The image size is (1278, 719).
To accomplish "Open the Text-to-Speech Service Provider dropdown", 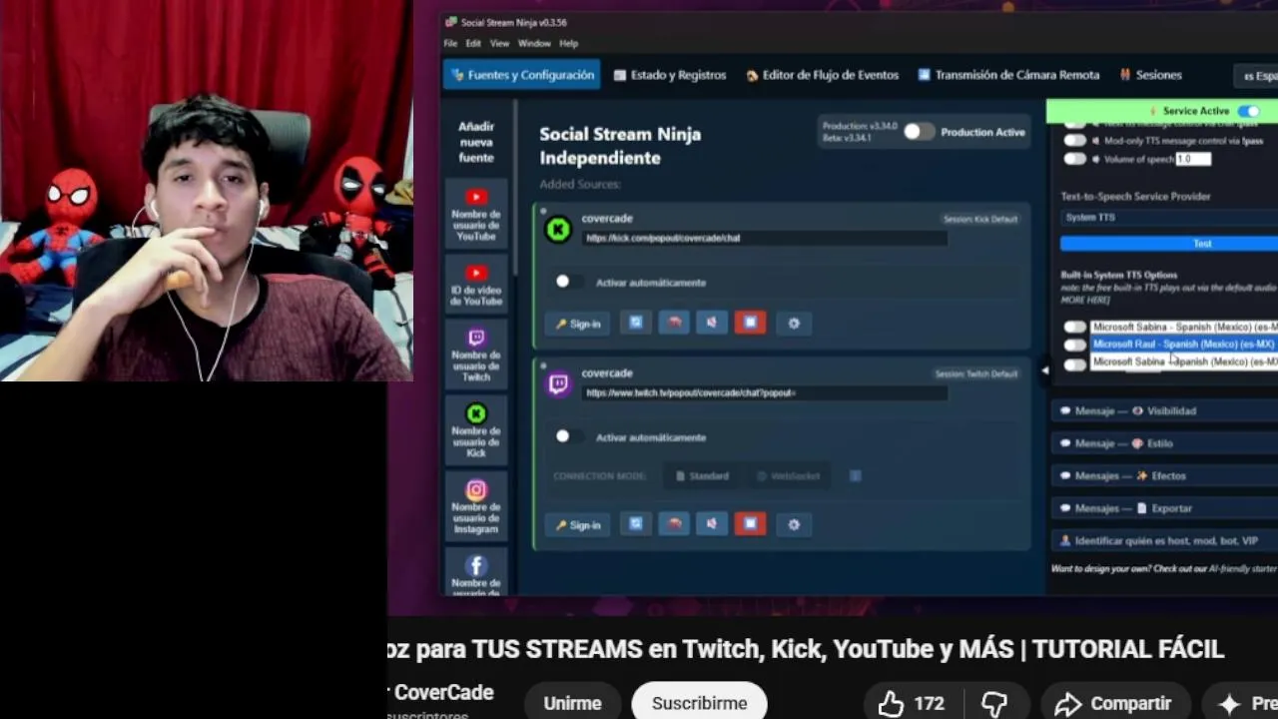I will coord(1169,217).
